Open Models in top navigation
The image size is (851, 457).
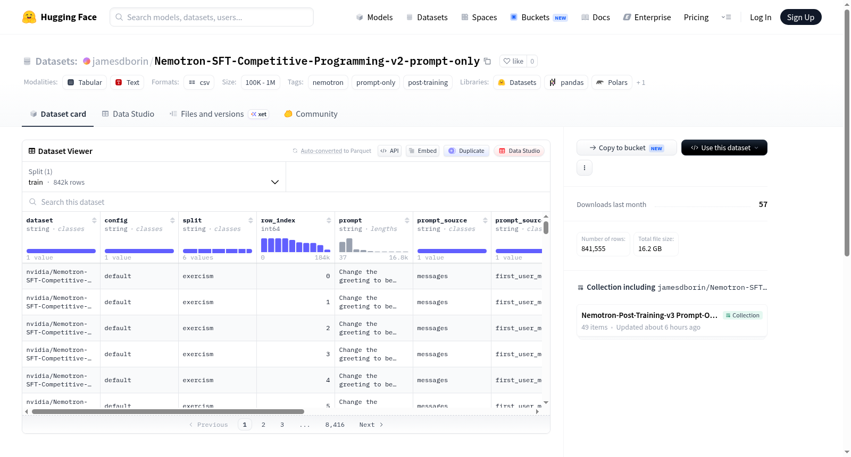pos(374,17)
